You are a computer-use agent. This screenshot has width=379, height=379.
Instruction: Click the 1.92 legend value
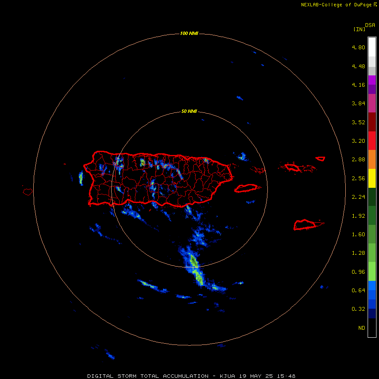coord(358,216)
